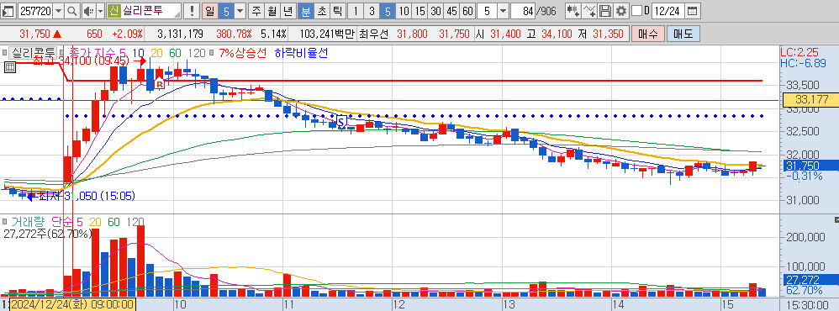Click the 15:30:00 time label
Image resolution: width=839 pixels, height=311 pixels.
click(x=808, y=305)
